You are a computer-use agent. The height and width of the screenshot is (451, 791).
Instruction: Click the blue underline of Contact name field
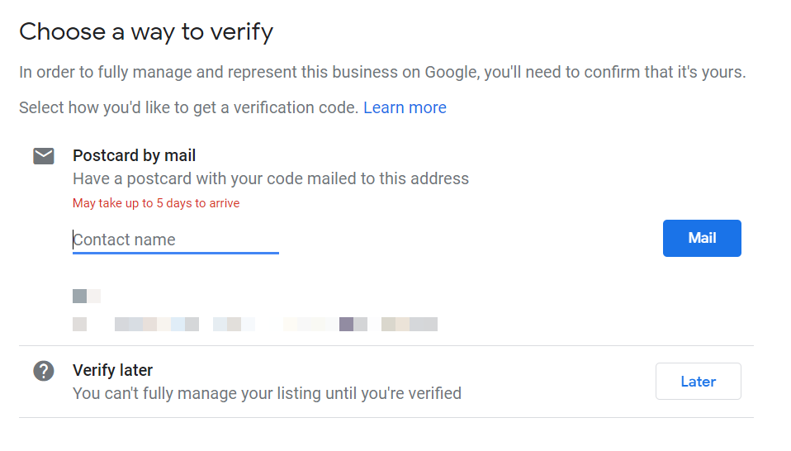(x=176, y=253)
